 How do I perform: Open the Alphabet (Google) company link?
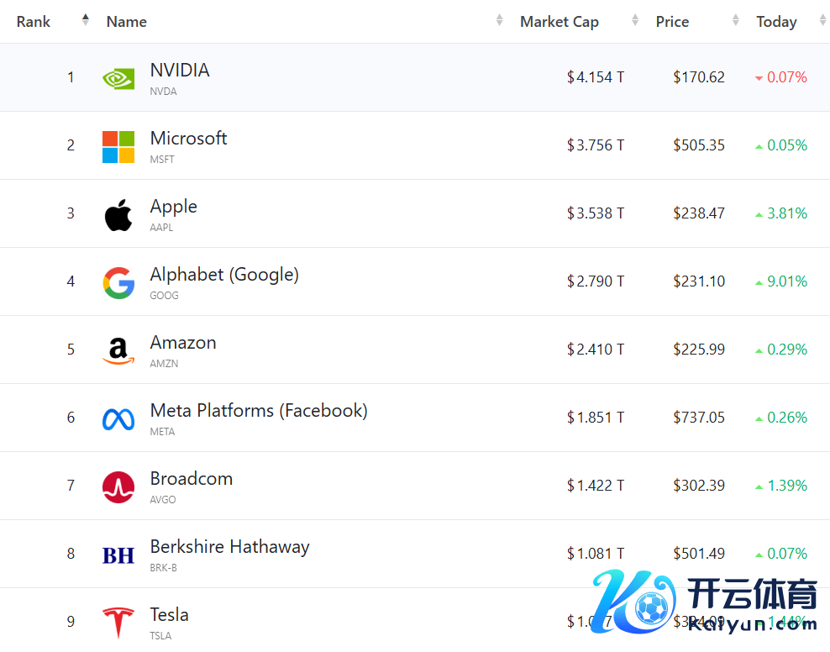[224, 275]
